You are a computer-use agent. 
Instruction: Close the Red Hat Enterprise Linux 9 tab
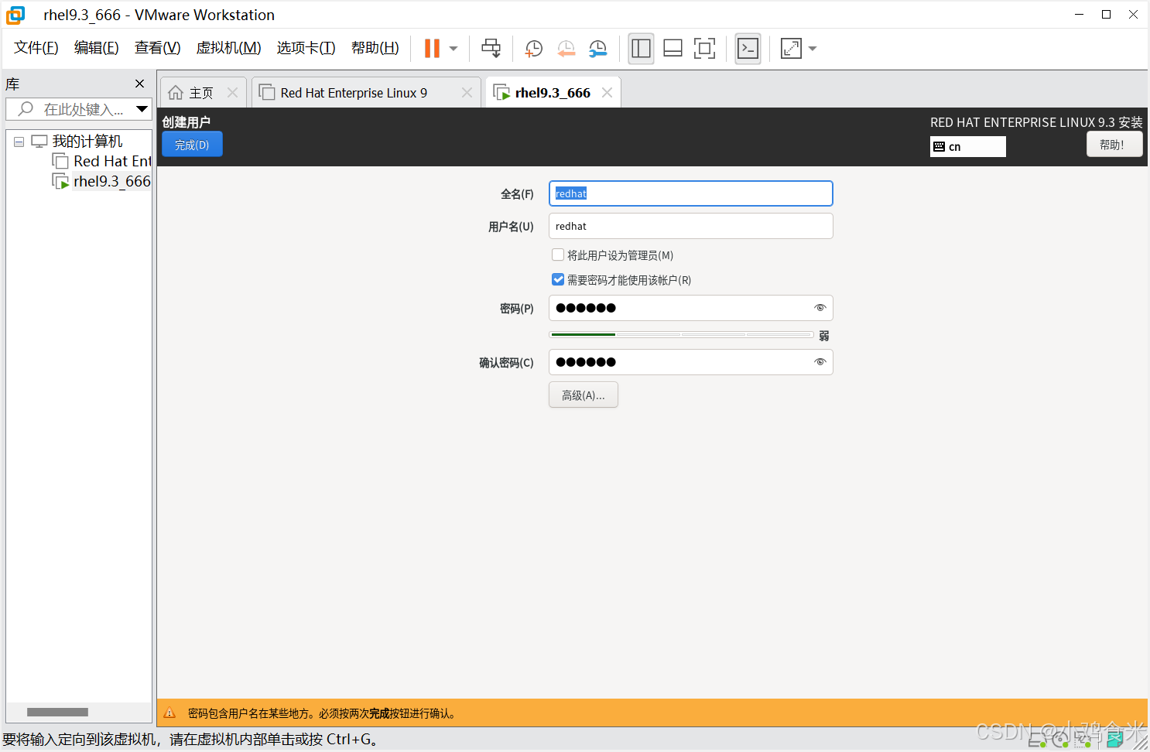[x=467, y=93]
